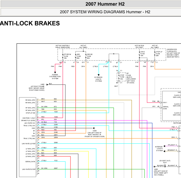Click circuit number "2206"
The width and height of the screenshot is (181, 178).
coord(56,125)
